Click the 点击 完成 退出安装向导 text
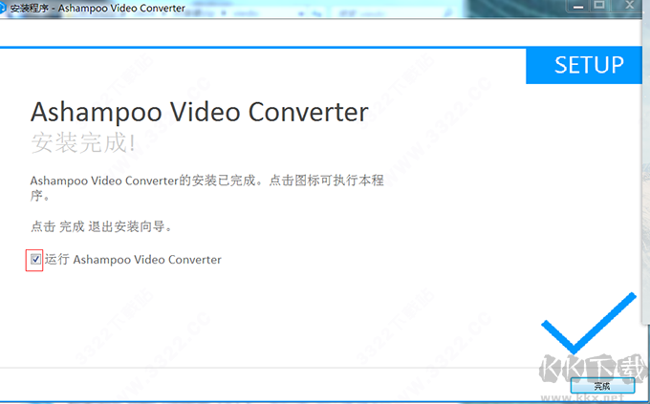 [x=101, y=226]
